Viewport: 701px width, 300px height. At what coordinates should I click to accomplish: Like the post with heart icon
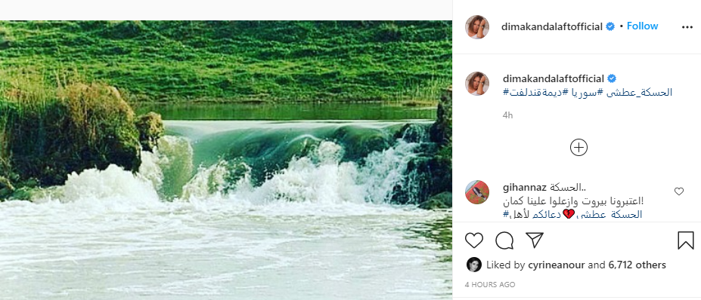(474, 240)
